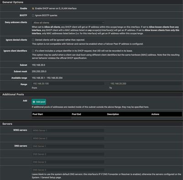
Task: Focus the DNS Server 3 field
Action: [68, 162]
